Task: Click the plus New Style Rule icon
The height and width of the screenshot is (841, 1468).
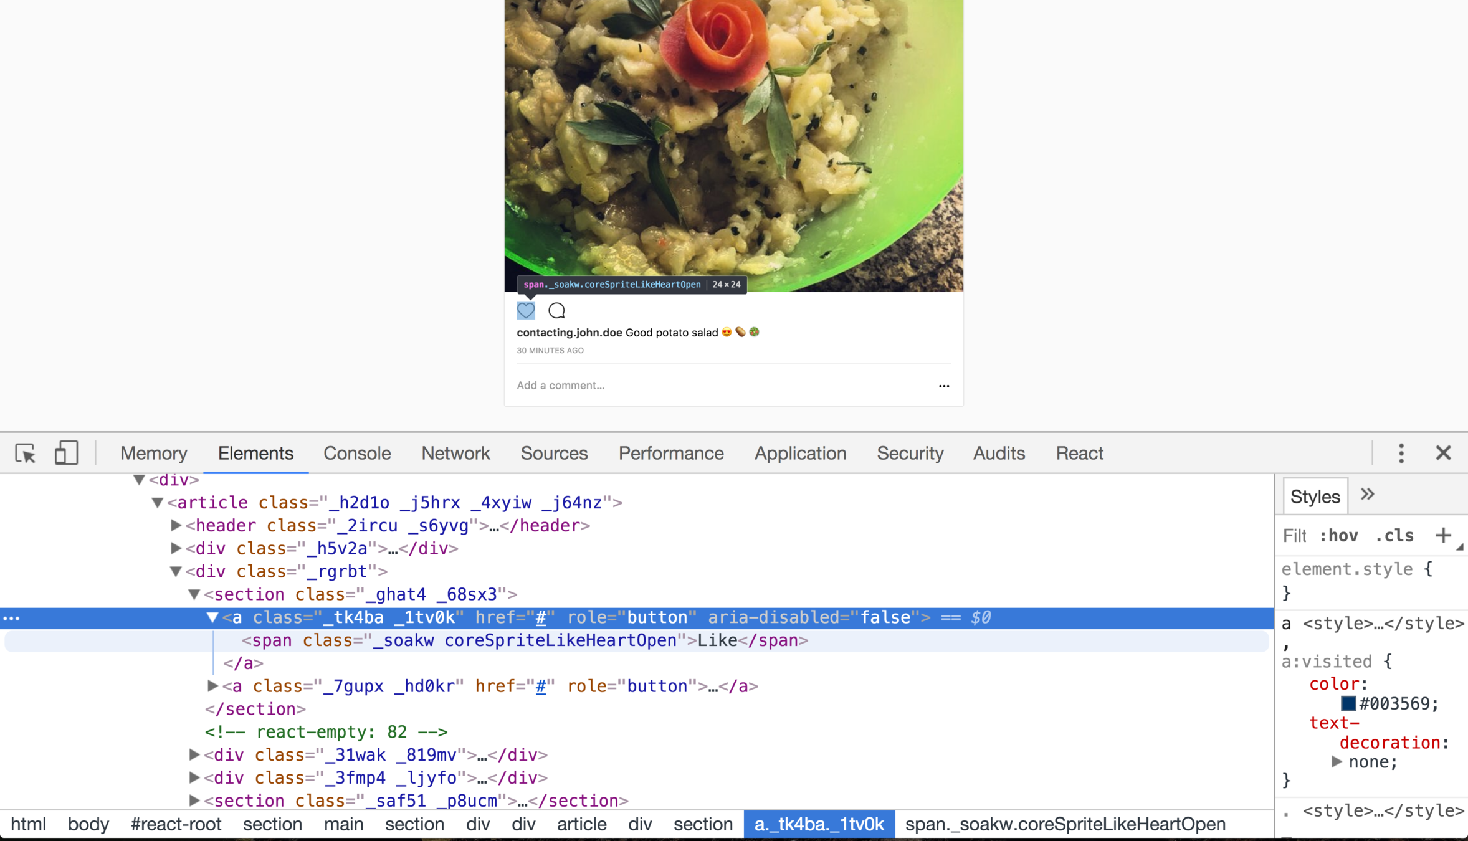Action: pyautogui.click(x=1442, y=535)
